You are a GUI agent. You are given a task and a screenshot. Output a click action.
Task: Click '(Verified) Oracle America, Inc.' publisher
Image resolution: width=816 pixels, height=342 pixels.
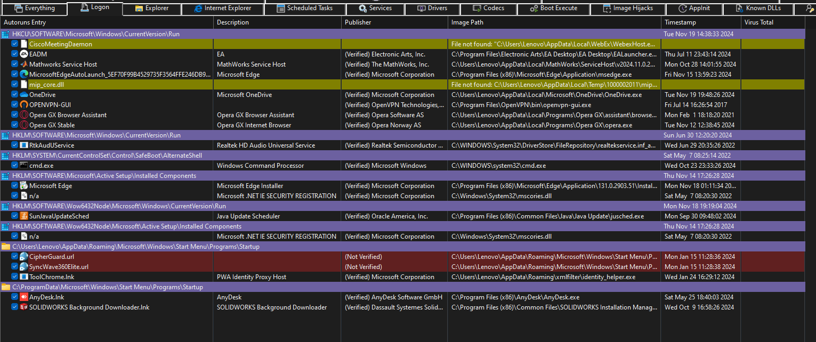tap(386, 216)
